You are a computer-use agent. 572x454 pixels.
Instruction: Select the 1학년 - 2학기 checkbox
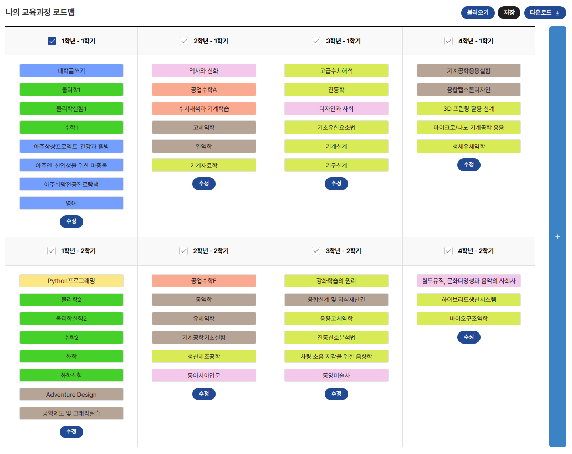(x=52, y=251)
